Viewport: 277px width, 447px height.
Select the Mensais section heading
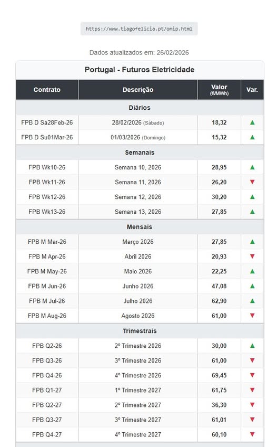tap(140, 227)
